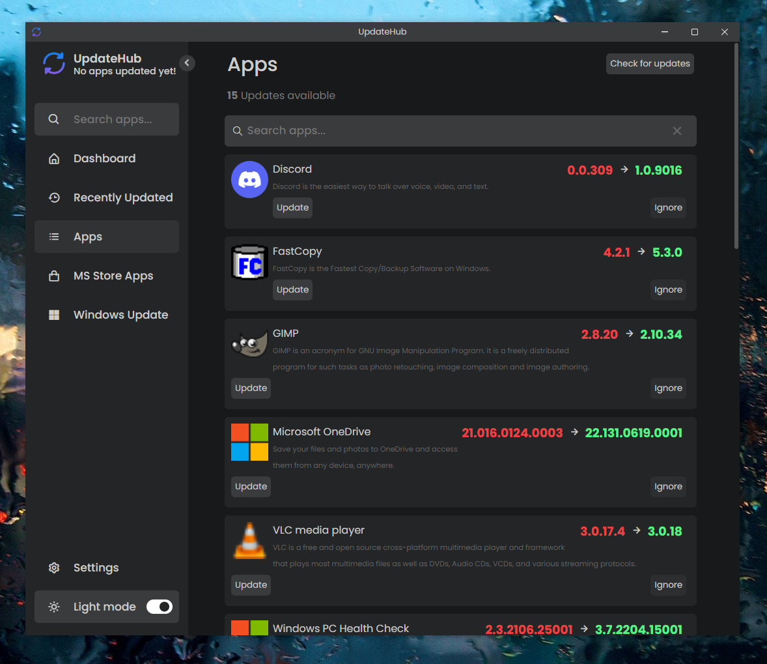
Task: Focus the main Search apps box
Action: pos(460,131)
